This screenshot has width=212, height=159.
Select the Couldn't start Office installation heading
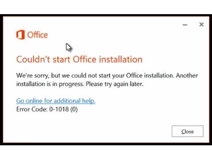(x=79, y=59)
